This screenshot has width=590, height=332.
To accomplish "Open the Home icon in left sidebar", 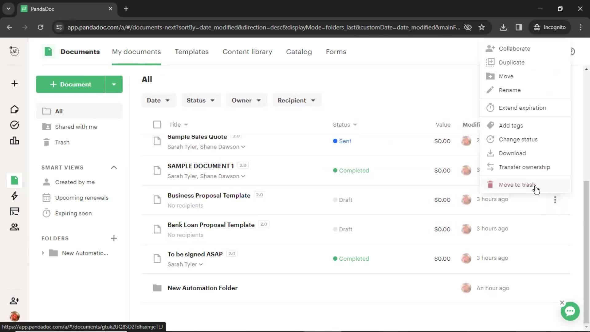I will pyautogui.click(x=14, y=109).
